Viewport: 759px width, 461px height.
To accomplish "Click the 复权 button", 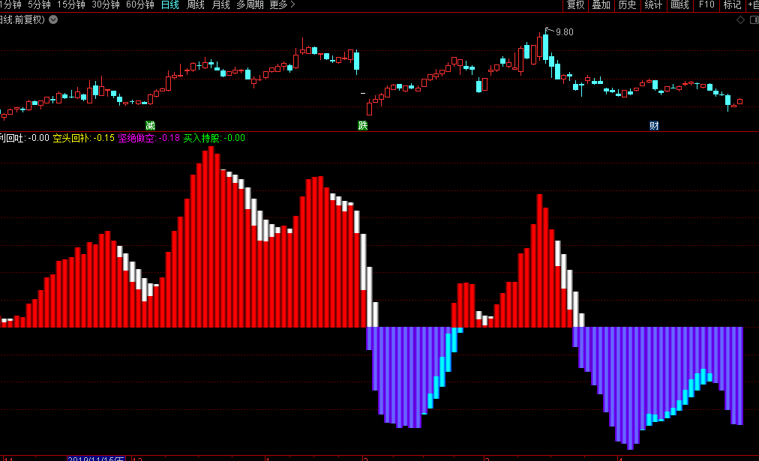I will pos(575,5).
